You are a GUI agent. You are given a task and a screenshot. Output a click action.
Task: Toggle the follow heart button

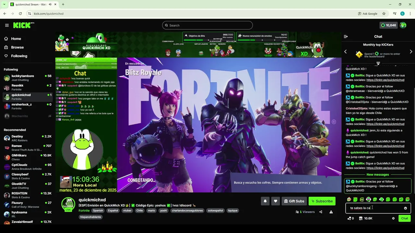pos(276,201)
